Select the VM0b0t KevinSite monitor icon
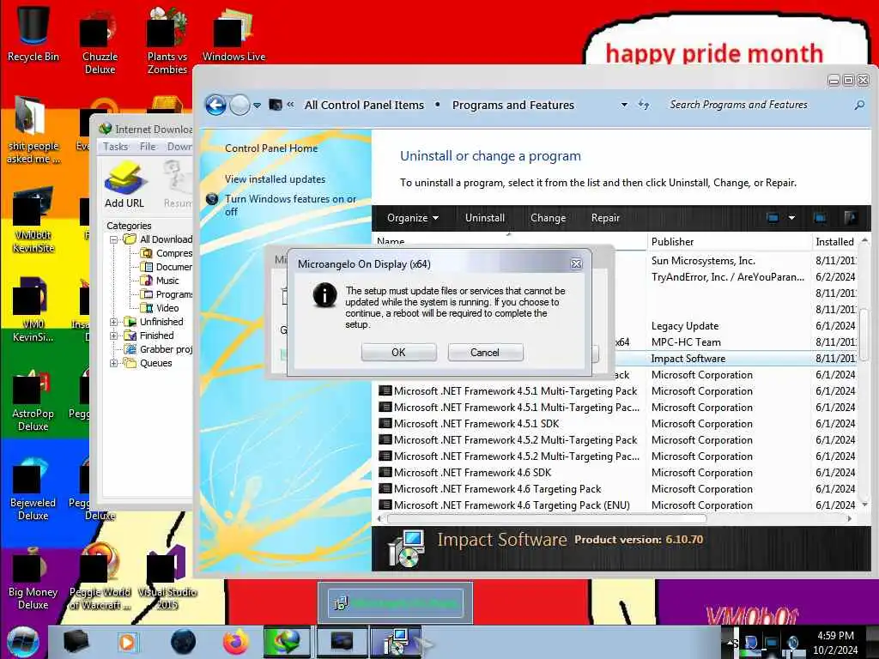The width and height of the screenshot is (879, 659). [x=33, y=220]
